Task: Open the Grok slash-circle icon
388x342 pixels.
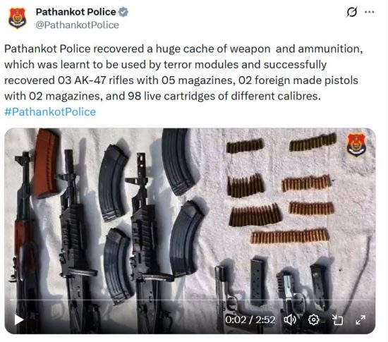Action: tap(351, 12)
